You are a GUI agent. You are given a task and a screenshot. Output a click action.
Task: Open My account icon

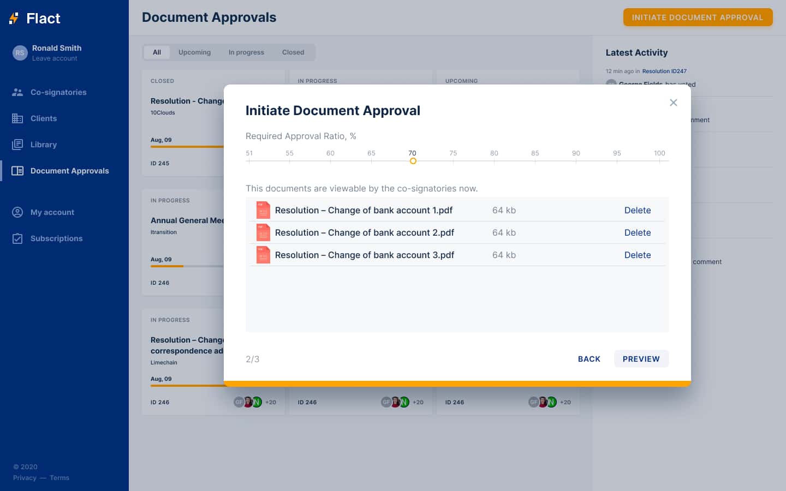coord(17,212)
